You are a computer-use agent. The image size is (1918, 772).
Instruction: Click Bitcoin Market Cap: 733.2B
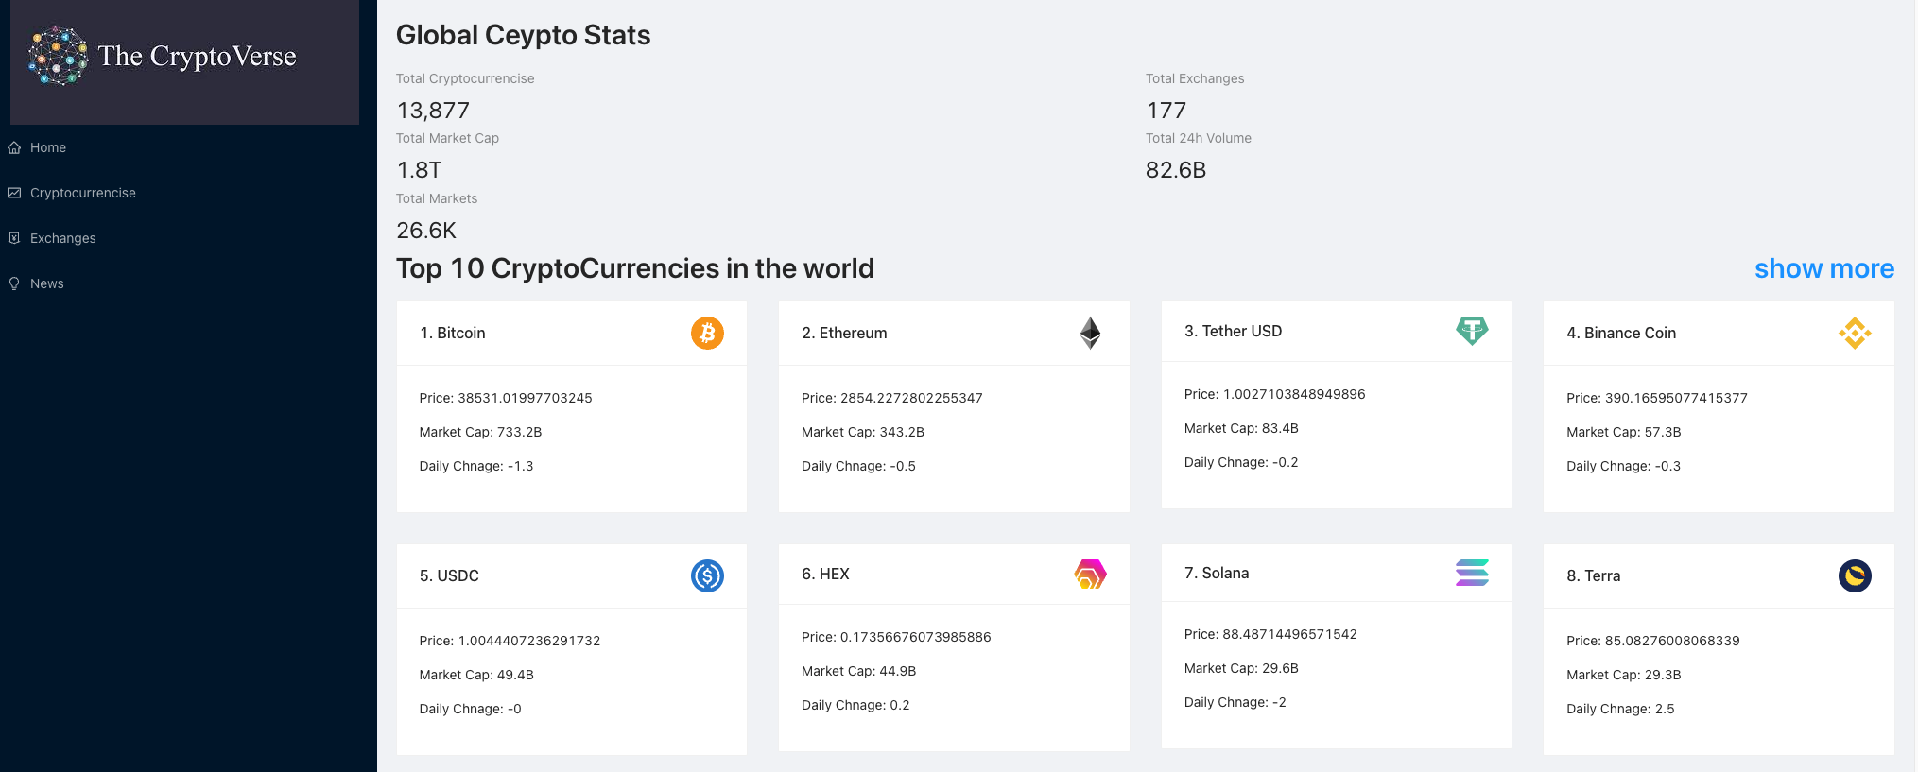(x=480, y=432)
